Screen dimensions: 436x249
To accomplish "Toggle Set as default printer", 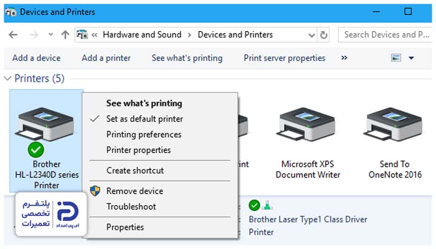I will coord(145,119).
